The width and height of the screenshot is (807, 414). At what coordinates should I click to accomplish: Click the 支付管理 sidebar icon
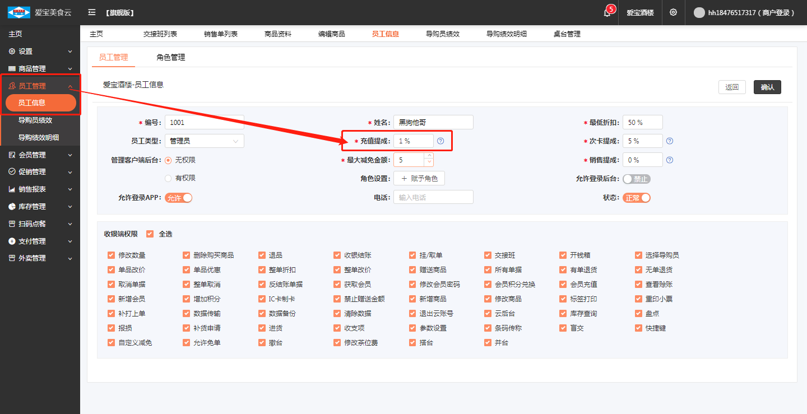pyautogui.click(x=12, y=241)
